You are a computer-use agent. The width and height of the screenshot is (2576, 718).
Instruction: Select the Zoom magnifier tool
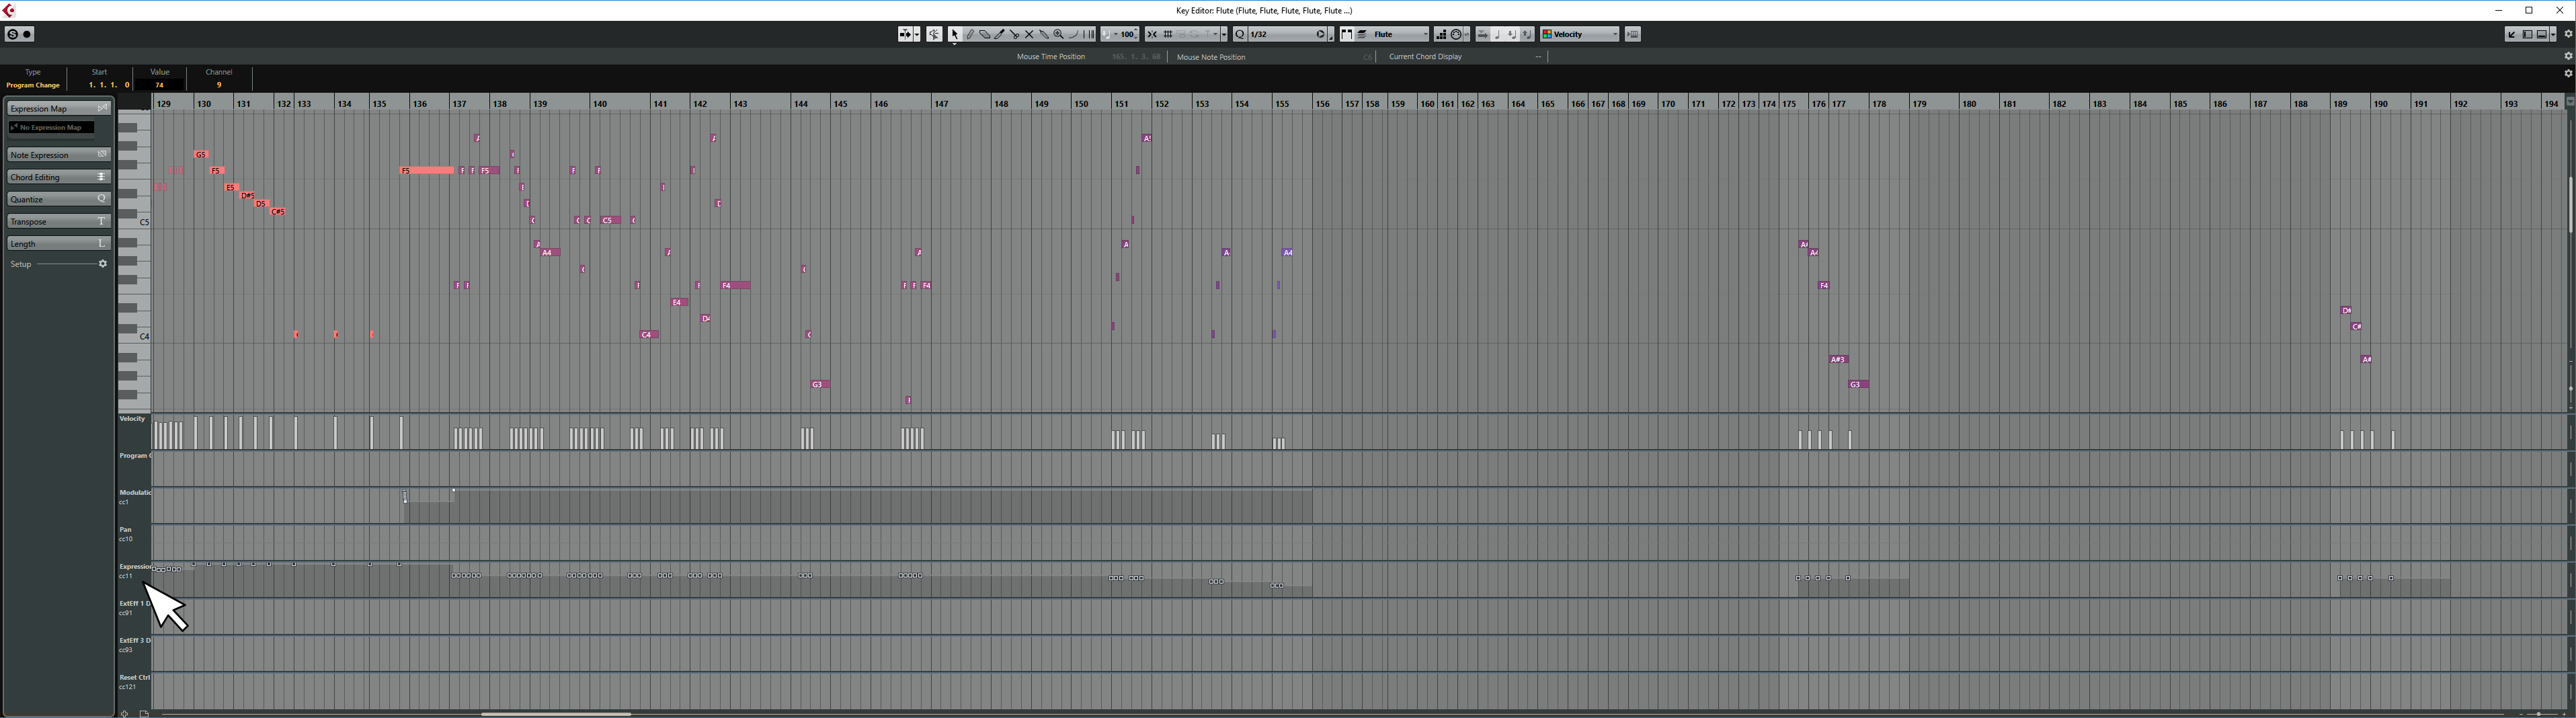(x=1058, y=34)
